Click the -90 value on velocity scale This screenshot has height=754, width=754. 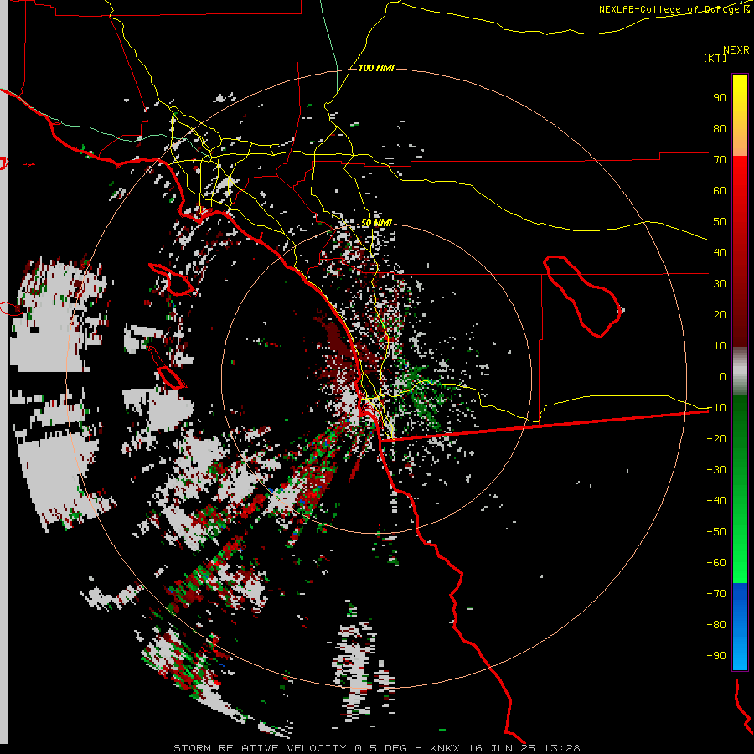click(716, 655)
